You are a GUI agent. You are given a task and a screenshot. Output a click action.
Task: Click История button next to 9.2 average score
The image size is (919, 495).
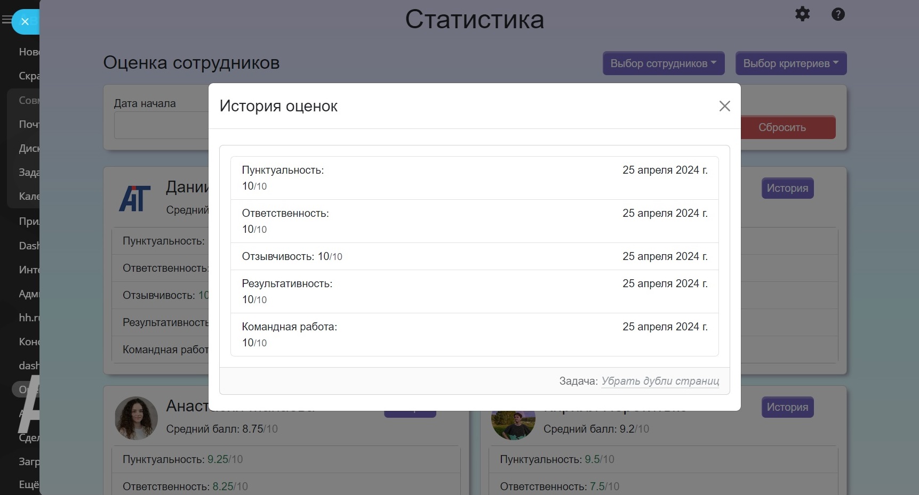[787, 407]
